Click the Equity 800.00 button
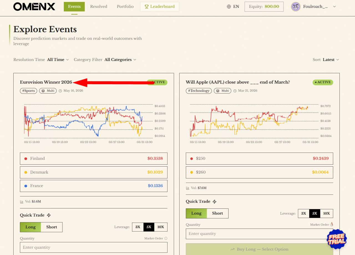The width and height of the screenshot is (355, 255). click(264, 7)
